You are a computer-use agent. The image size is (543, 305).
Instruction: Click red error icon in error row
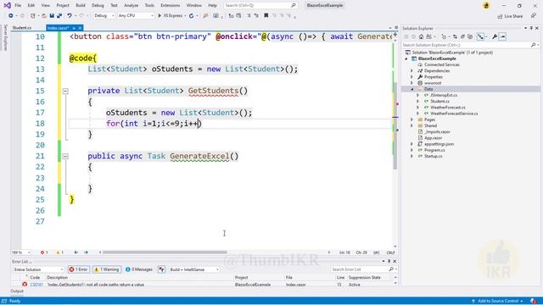point(25,285)
